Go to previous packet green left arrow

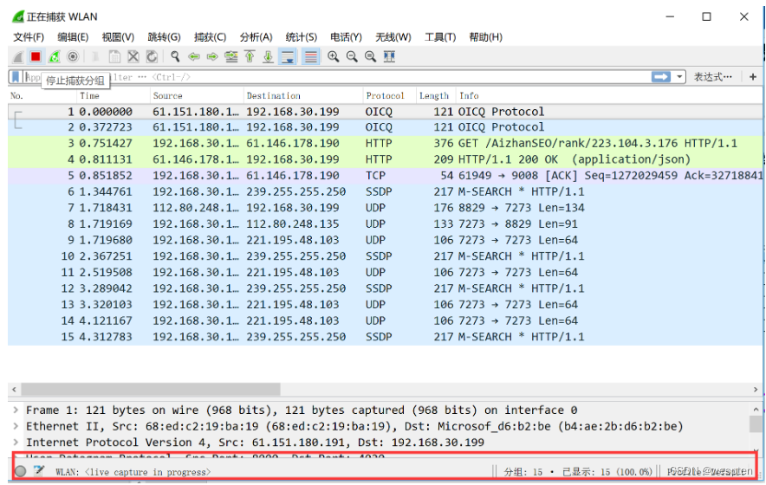194,56
